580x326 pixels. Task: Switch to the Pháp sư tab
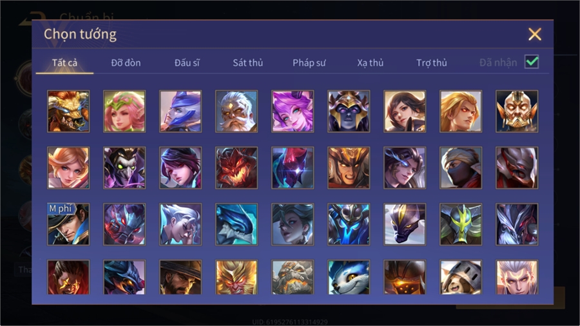(309, 63)
